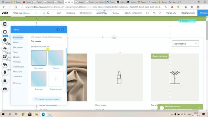Image resolution: width=208 pixels, height=117 pixels.
Task: Open the Shop panel help question mark
Action: [58, 30]
